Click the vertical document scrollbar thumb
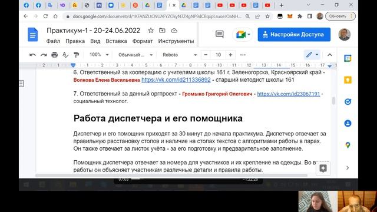 click(333, 101)
